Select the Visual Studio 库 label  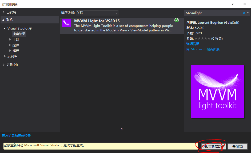pyautogui.click(x=19, y=28)
